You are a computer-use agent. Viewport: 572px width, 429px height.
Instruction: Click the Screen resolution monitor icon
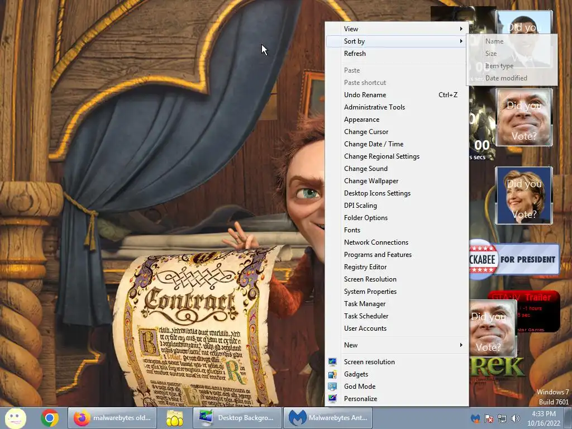coord(332,362)
